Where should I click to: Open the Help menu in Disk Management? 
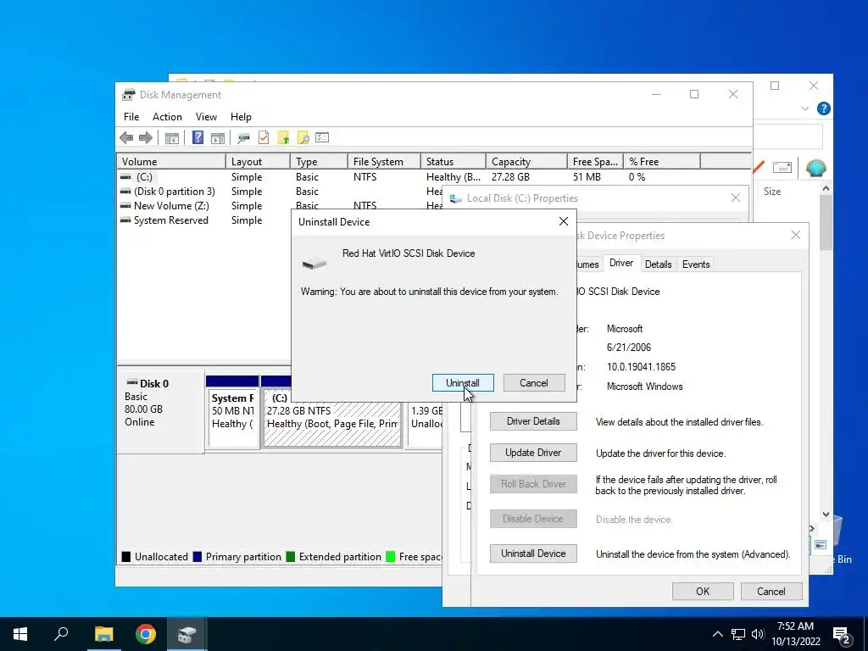[x=241, y=117]
